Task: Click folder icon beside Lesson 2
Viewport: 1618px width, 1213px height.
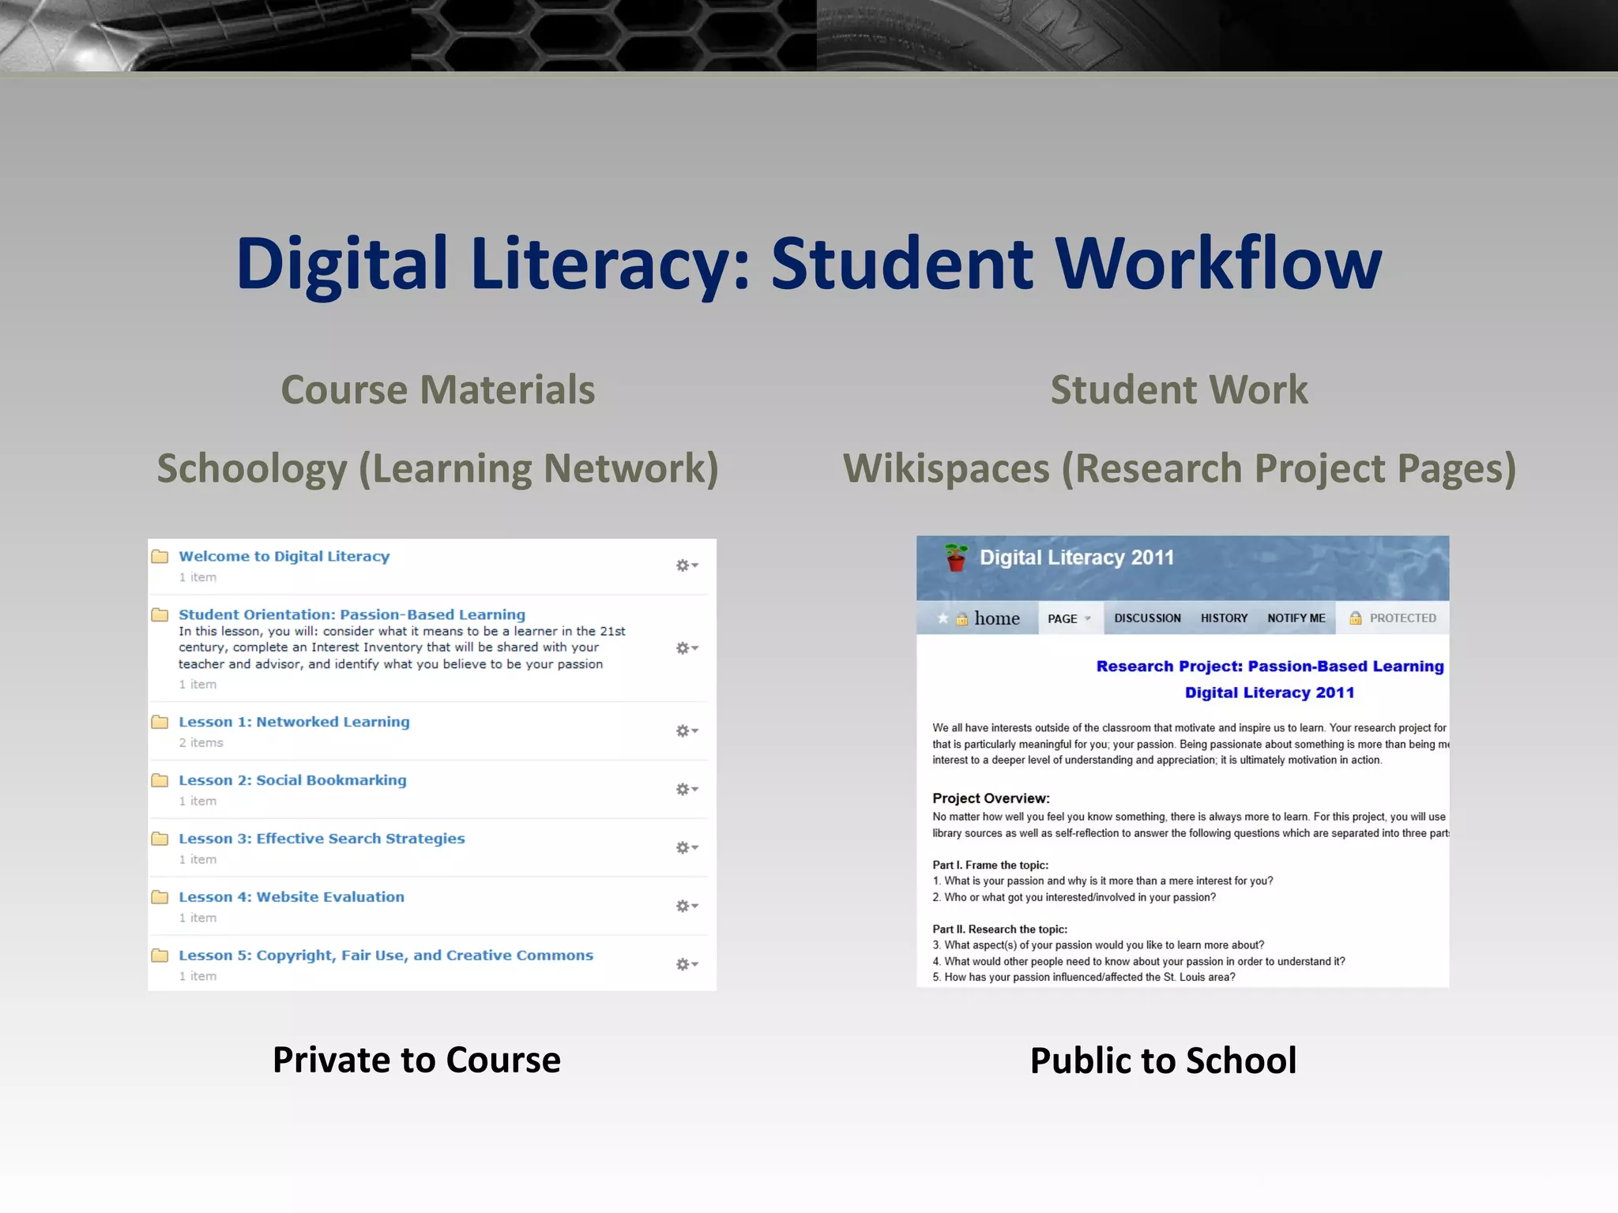Action: (160, 780)
